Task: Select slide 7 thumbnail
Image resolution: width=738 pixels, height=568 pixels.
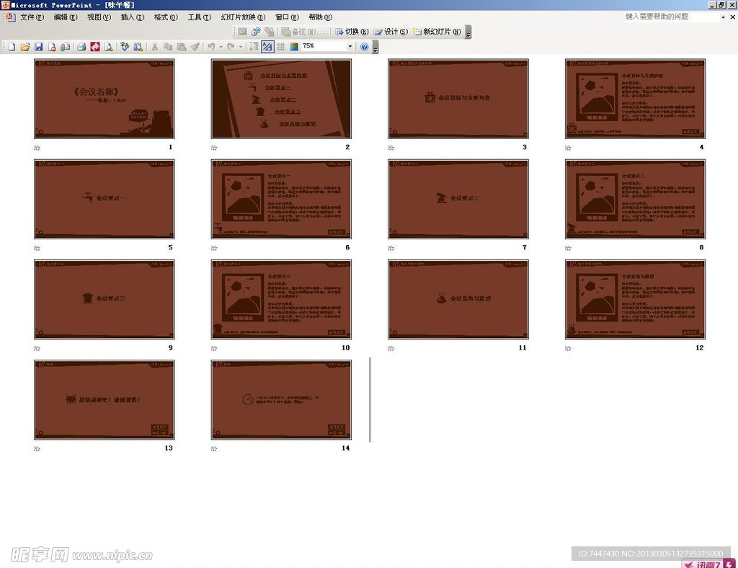Action: pyautogui.click(x=458, y=199)
